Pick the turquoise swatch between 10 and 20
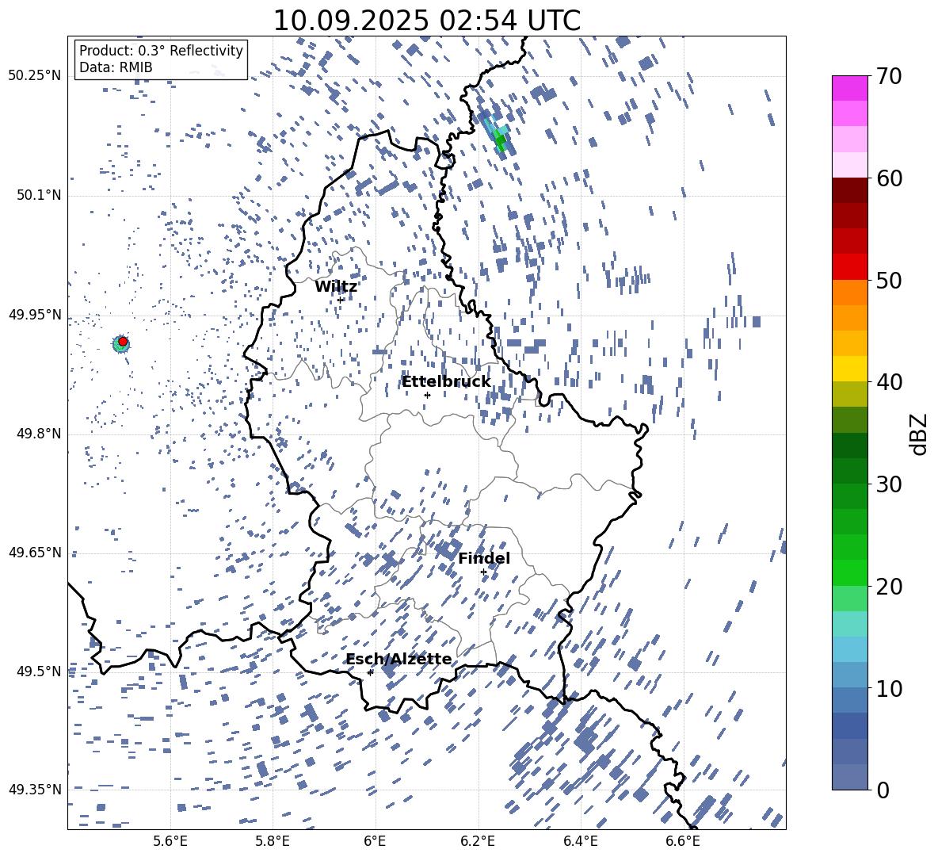The image size is (938, 857). 849,624
